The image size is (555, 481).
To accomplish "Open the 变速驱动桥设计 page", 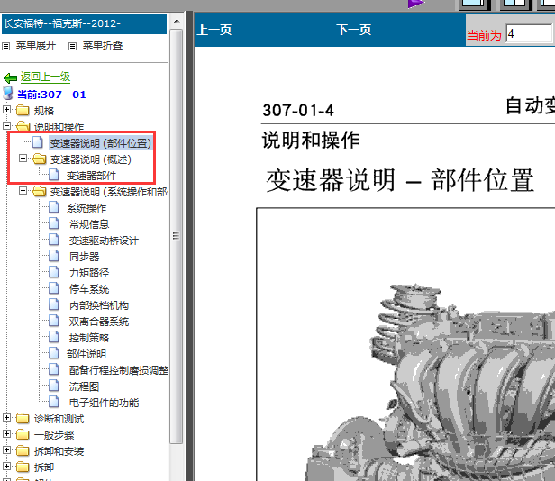I will click(104, 240).
